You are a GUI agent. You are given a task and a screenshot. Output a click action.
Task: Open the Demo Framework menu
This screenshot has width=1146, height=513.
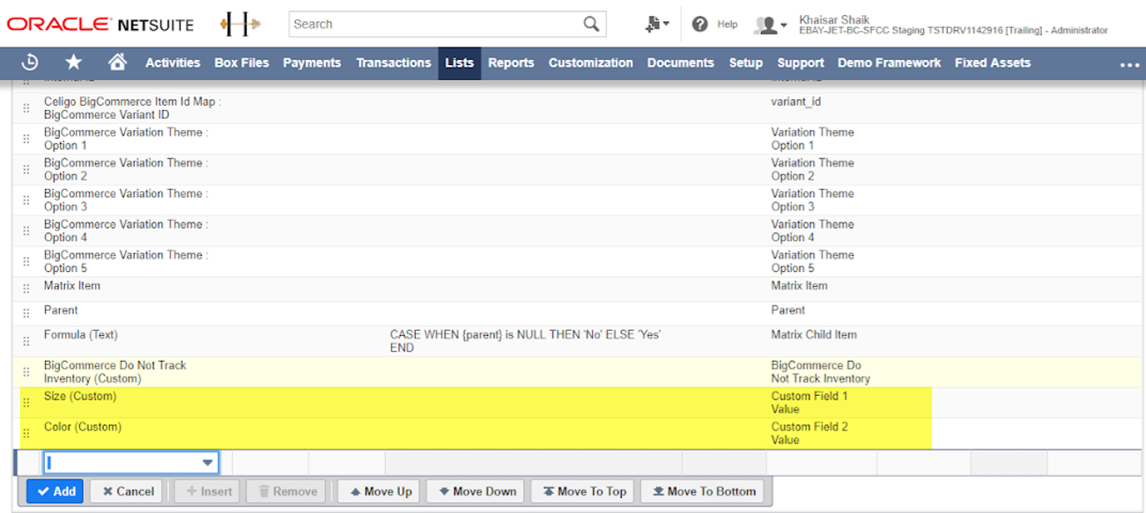click(x=890, y=62)
